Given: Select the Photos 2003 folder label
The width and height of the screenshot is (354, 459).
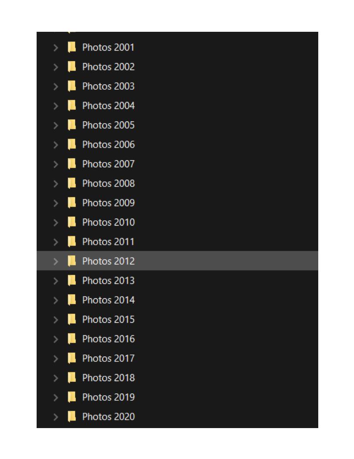Looking at the screenshot, I should tap(109, 86).
